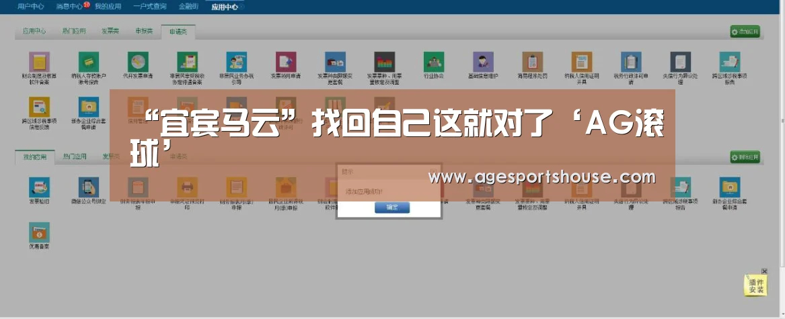Select 我的应用 tab in lower panel

(34, 156)
